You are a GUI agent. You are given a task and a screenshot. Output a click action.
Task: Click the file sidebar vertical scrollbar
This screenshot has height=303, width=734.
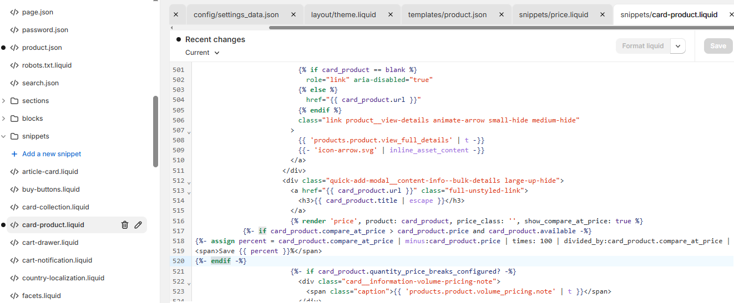(x=156, y=131)
